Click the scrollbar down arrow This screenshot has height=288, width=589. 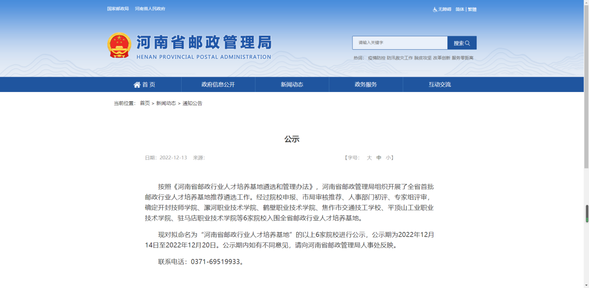coord(586,285)
